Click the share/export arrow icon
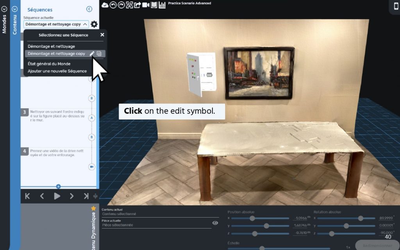The height and width of the screenshot is (250, 400). [x=137, y=5]
